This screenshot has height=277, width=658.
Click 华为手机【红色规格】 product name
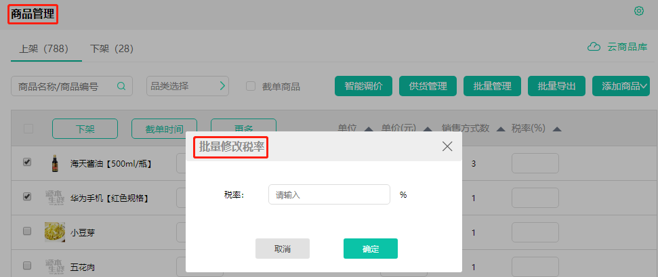(x=109, y=198)
